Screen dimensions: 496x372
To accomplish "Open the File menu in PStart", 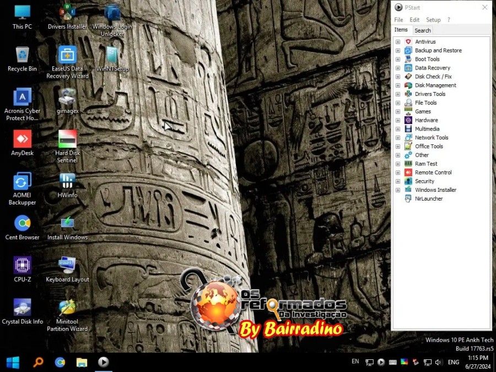I will pyautogui.click(x=398, y=20).
